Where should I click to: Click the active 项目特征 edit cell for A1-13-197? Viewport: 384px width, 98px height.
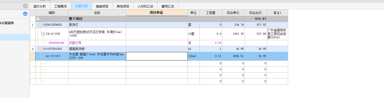(157, 56)
